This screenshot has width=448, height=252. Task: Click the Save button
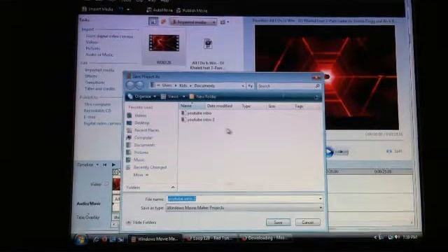pyautogui.click(x=279, y=223)
